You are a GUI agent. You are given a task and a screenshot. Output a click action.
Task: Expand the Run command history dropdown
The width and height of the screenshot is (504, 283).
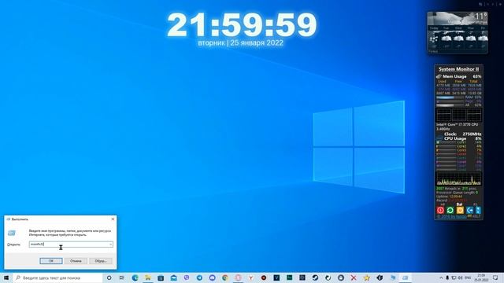(110, 244)
